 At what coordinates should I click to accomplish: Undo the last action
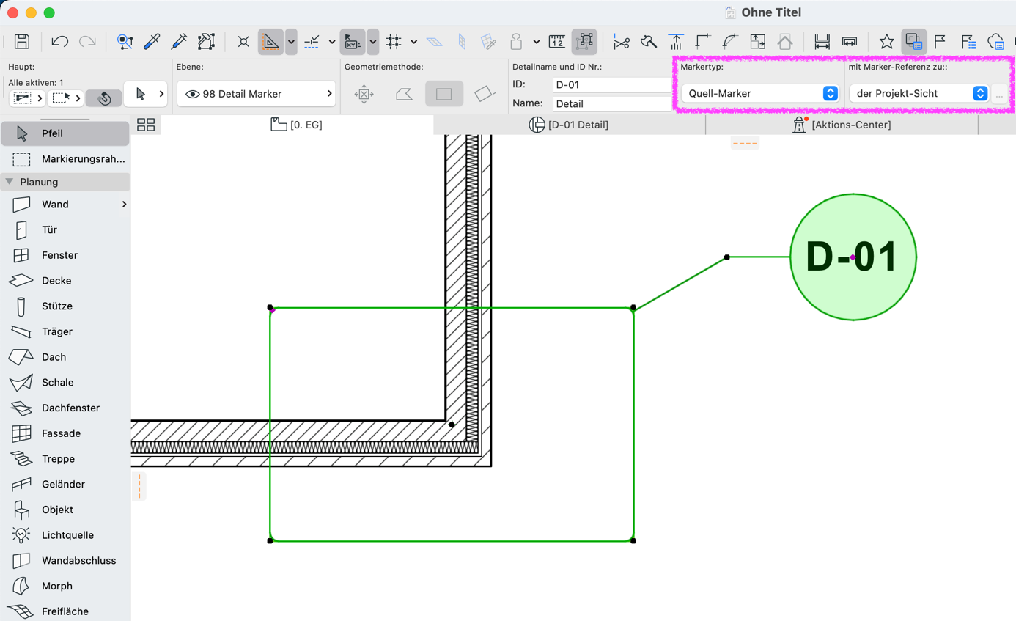(x=59, y=42)
